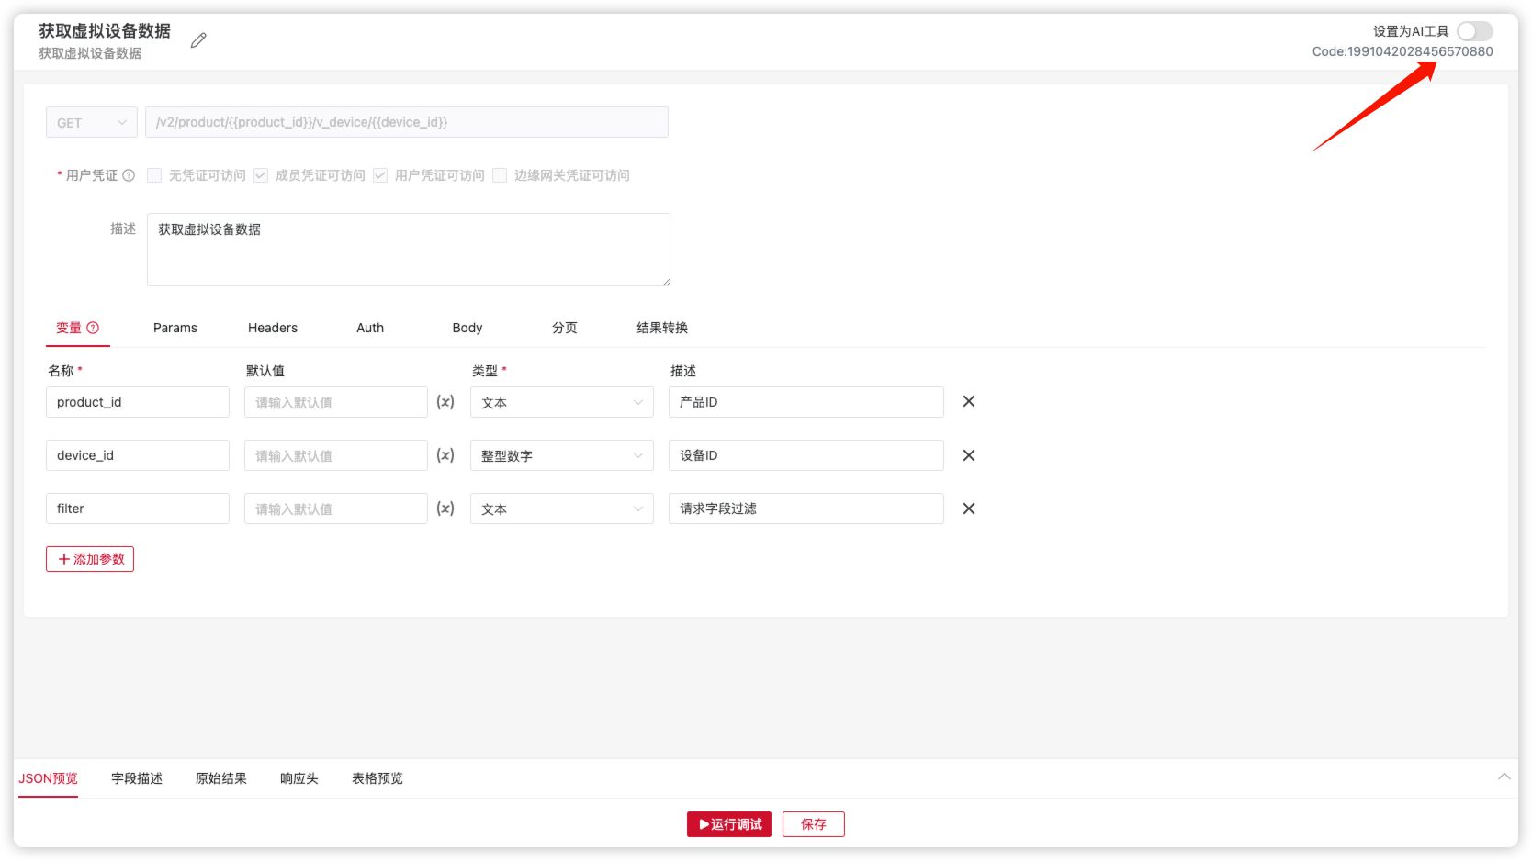This screenshot has width=1532, height=861.
Task: Open the help icon next to 用户凭证
Action: [129, 175]
